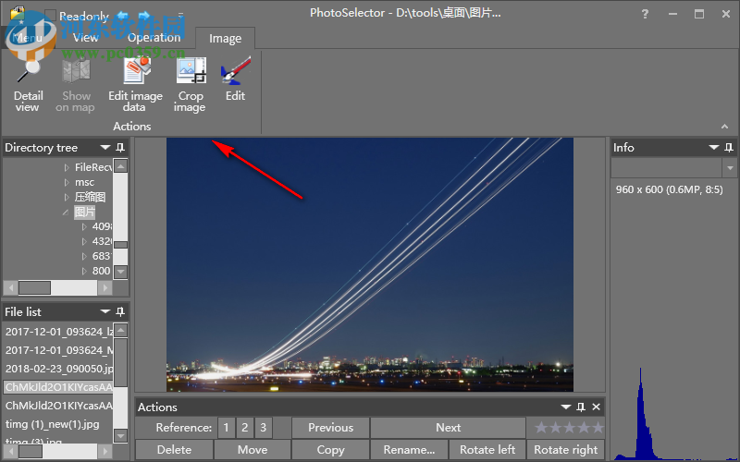The width and height of the screenshot is (740, 462).
Task: Pin the Info panel
Action: 729,148
